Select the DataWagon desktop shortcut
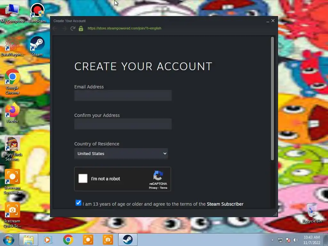328x246 pixels. (12, 46)
